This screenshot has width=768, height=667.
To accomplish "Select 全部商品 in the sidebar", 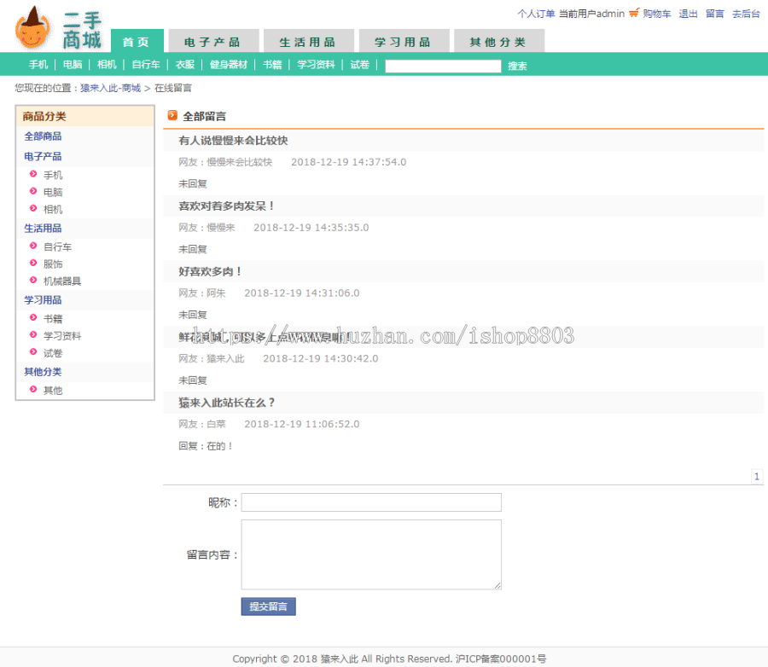I will (44, 136).
